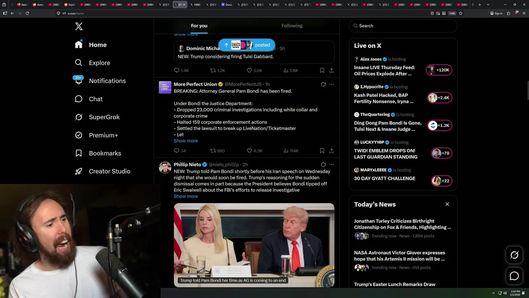View analytics of post with 114K views

(291, 151)
